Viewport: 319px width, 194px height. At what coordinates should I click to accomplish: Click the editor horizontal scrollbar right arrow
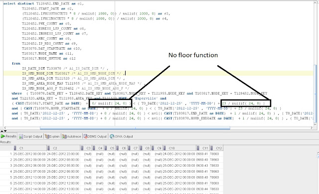(312, 128)
